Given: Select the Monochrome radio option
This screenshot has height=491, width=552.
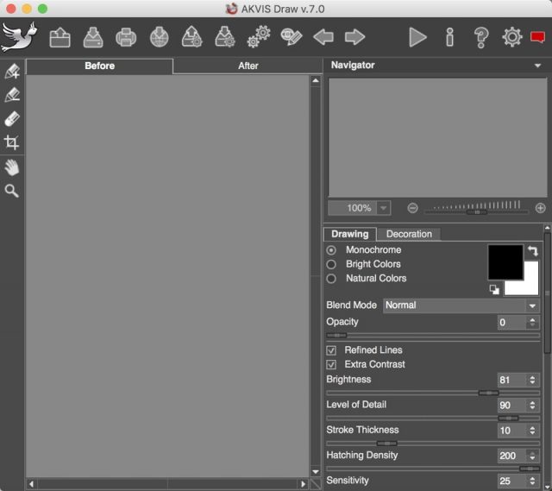Looking at the screenshot, I should click(x=331, y=250).
